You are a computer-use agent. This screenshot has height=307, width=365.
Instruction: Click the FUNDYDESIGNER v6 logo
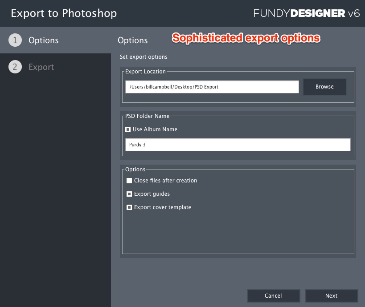(306, 13)
